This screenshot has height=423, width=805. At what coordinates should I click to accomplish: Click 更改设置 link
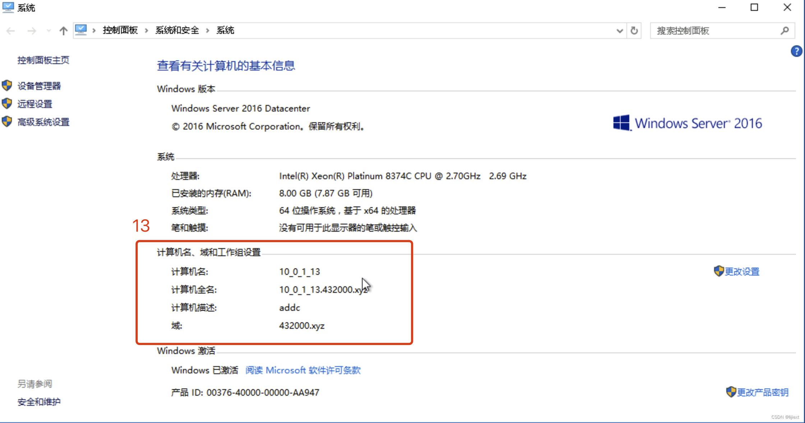742,272
